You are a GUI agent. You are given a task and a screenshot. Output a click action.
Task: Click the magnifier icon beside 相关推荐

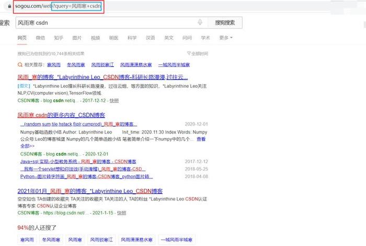coord(20,65)
